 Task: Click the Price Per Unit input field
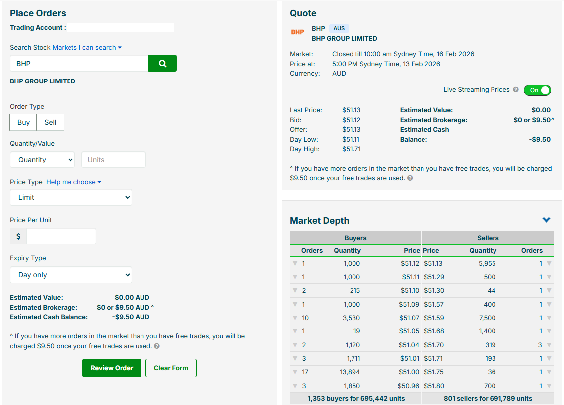coord(61,236)
